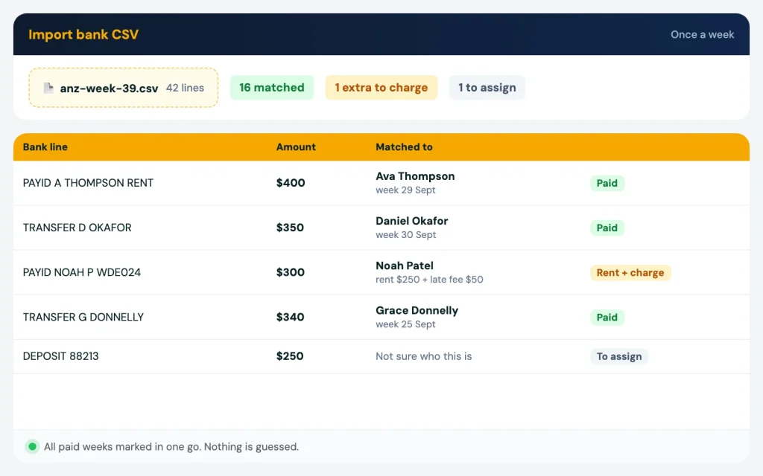Open the Ava Thompson tenant name
Screen dimensions: 763x476
(415, 176)
